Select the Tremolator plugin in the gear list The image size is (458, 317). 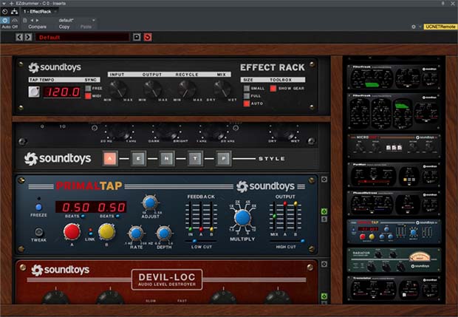394,288
